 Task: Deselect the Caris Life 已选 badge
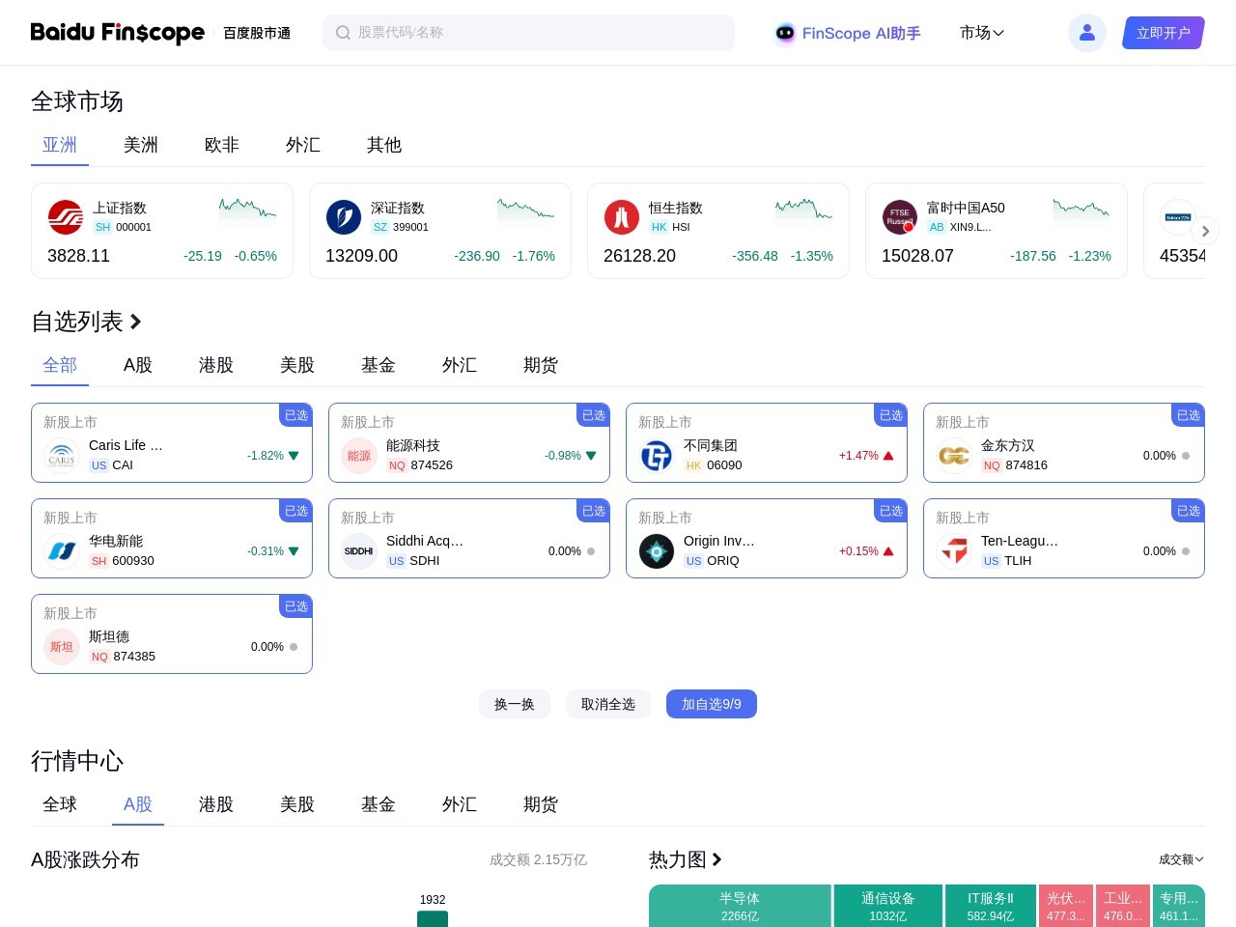(x=296, y=415)
